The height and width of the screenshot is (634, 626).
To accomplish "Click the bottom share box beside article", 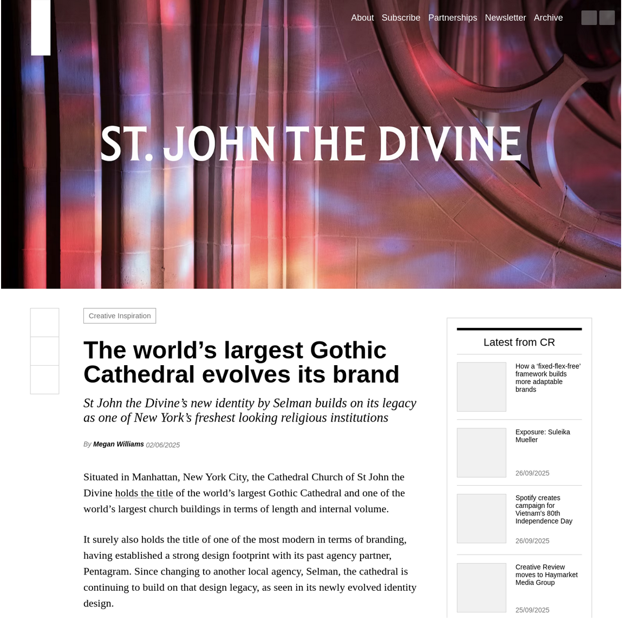I will (44, 380).
